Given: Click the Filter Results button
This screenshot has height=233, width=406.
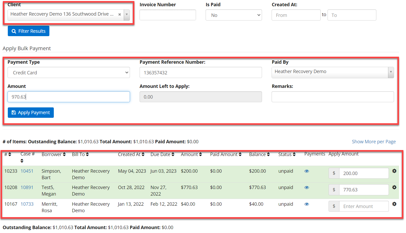Looking at the screenshot, I should (29, 31).
